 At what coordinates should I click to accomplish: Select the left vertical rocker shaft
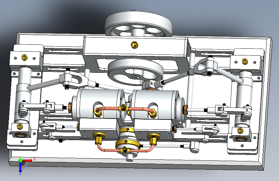tap(23, 94)
